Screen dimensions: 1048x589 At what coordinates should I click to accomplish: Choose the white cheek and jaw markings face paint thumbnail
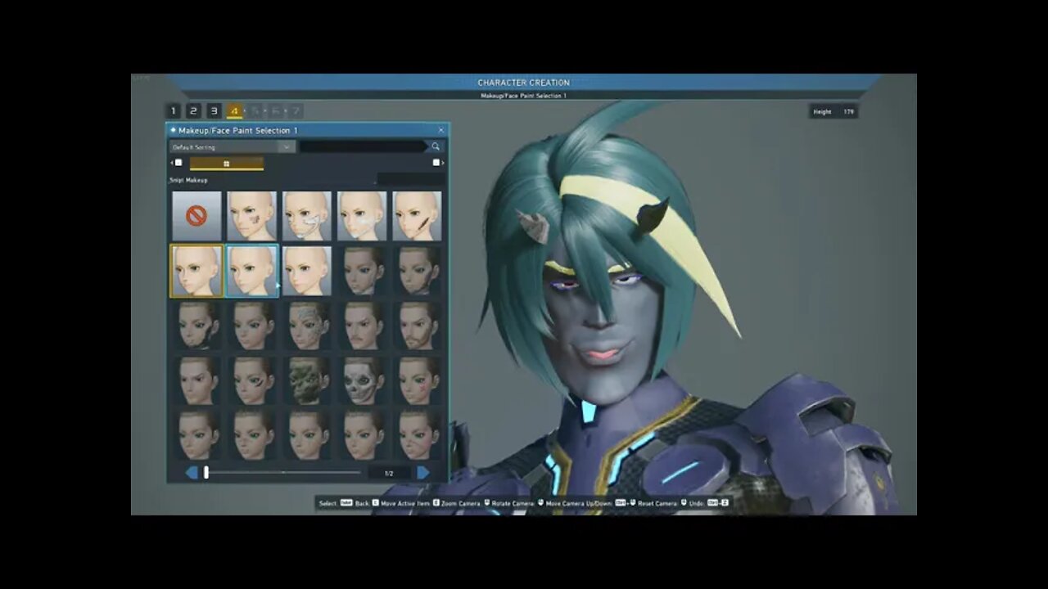click(x=307, y=216)
